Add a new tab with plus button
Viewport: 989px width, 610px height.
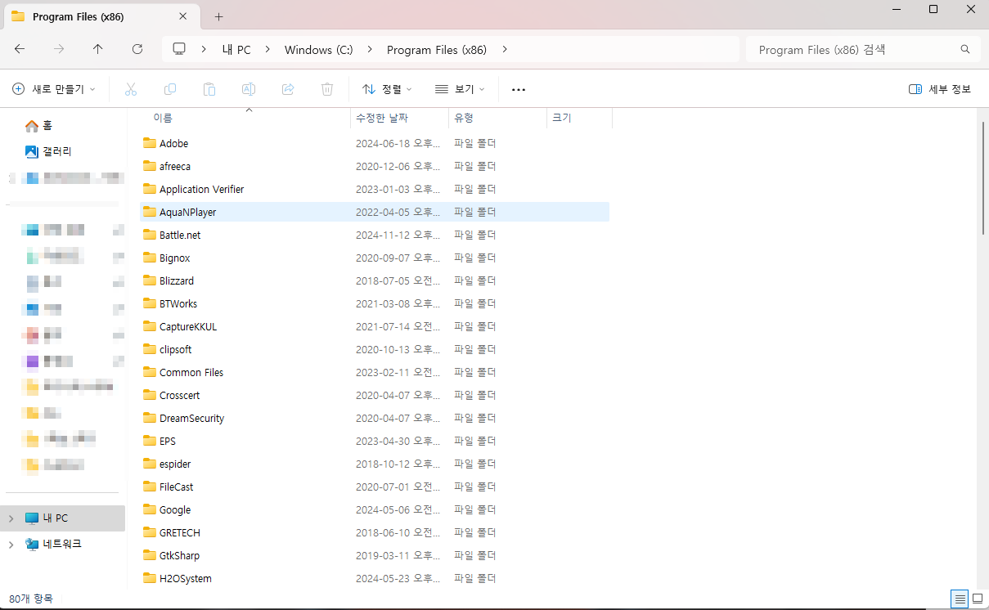pyautogui.click(x=218, y=16)
